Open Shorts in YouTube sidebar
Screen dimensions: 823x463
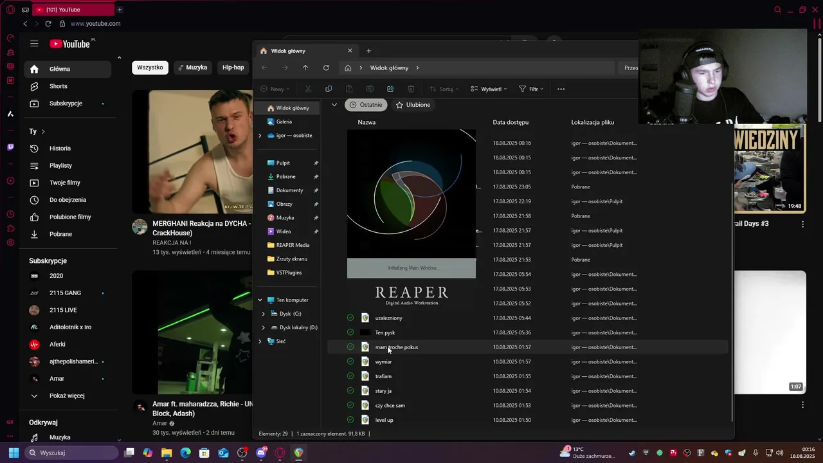68,86
